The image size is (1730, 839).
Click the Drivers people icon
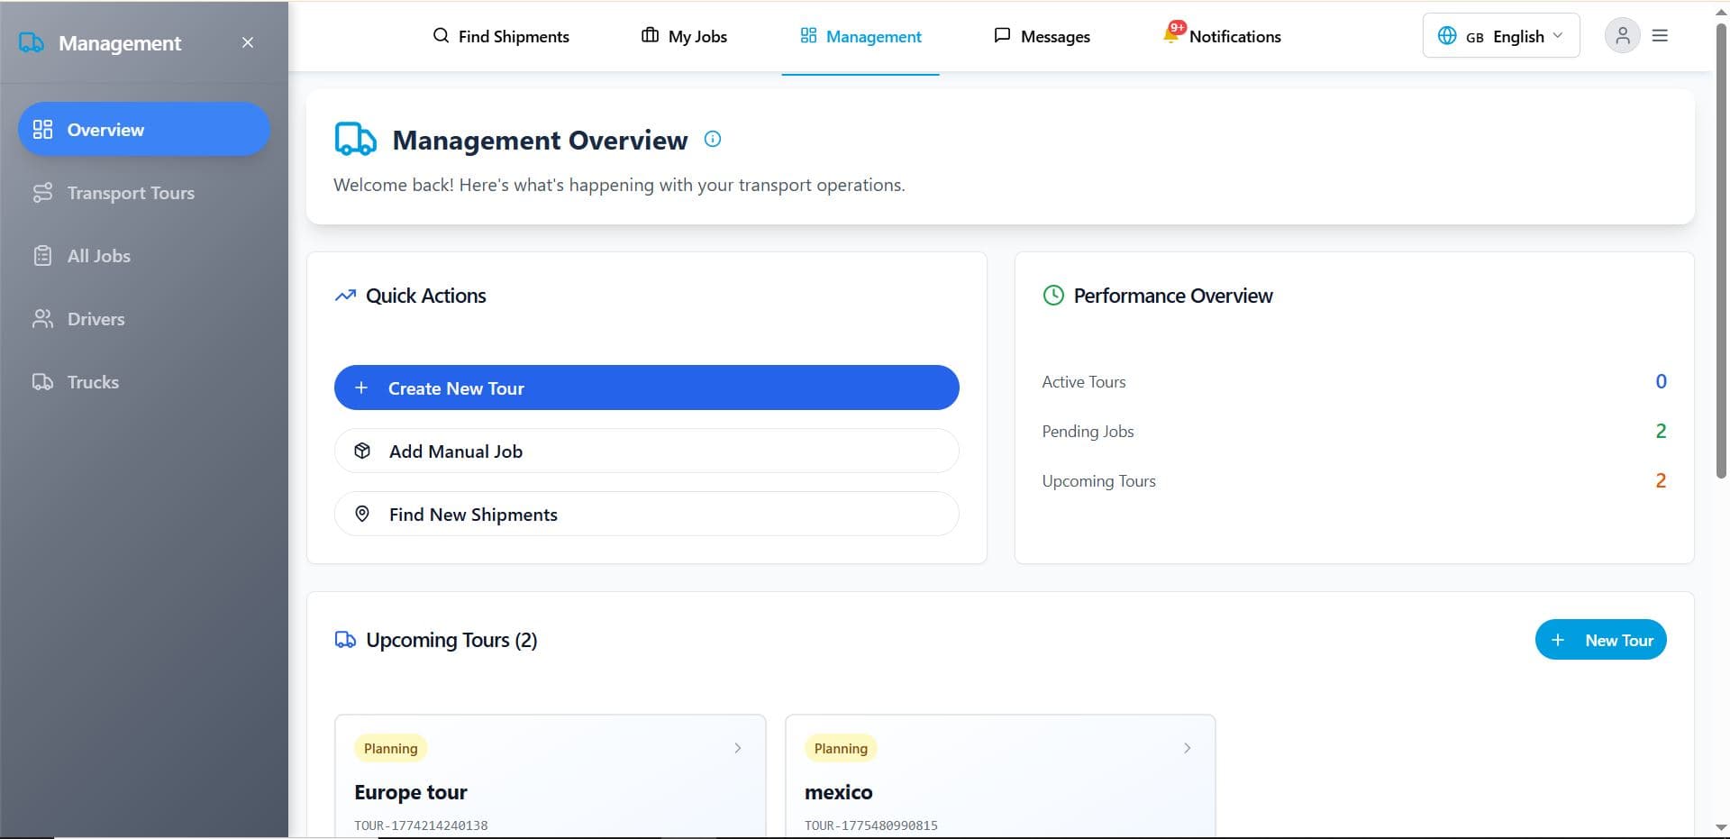[42, 318]
